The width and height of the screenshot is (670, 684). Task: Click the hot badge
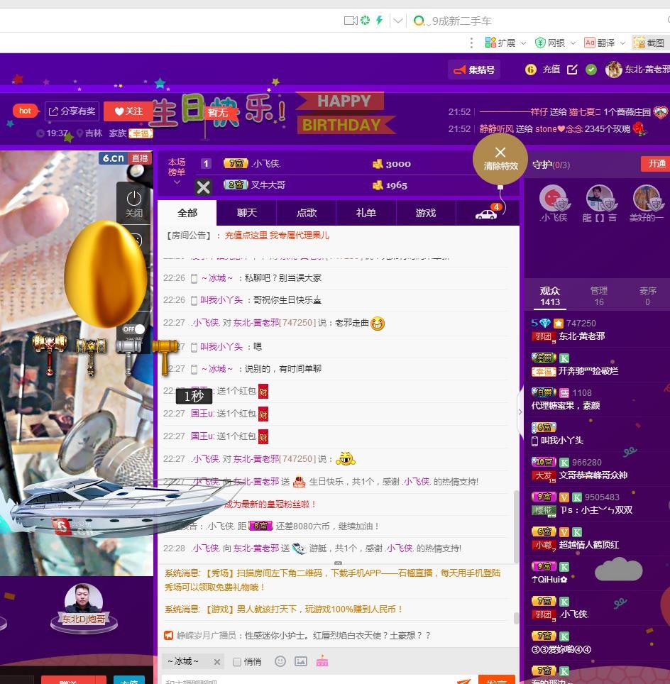[26, 111]
